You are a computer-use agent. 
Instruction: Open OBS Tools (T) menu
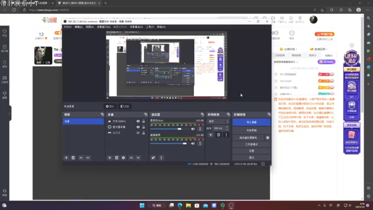coord(150,27)
